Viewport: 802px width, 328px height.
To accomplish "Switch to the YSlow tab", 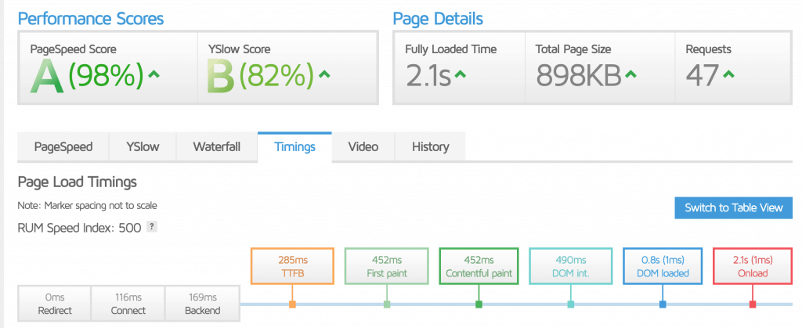I will [144, 146].
